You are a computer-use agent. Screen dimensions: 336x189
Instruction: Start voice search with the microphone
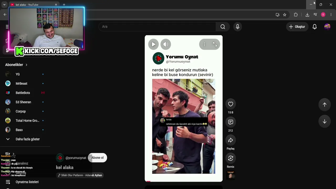point(238,27)
